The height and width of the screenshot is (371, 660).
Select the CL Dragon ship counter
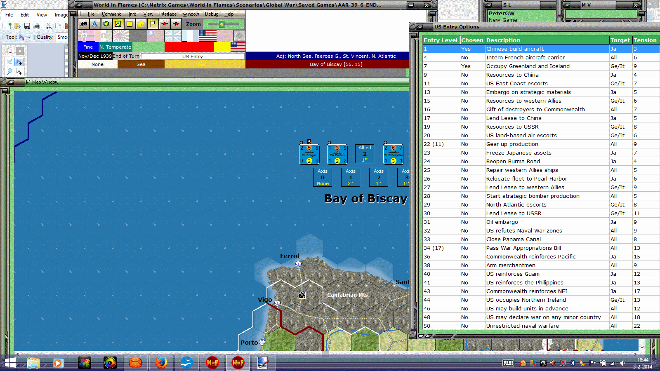coord(309,154)
